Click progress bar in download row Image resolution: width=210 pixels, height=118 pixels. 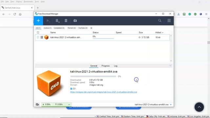[103, 39]
